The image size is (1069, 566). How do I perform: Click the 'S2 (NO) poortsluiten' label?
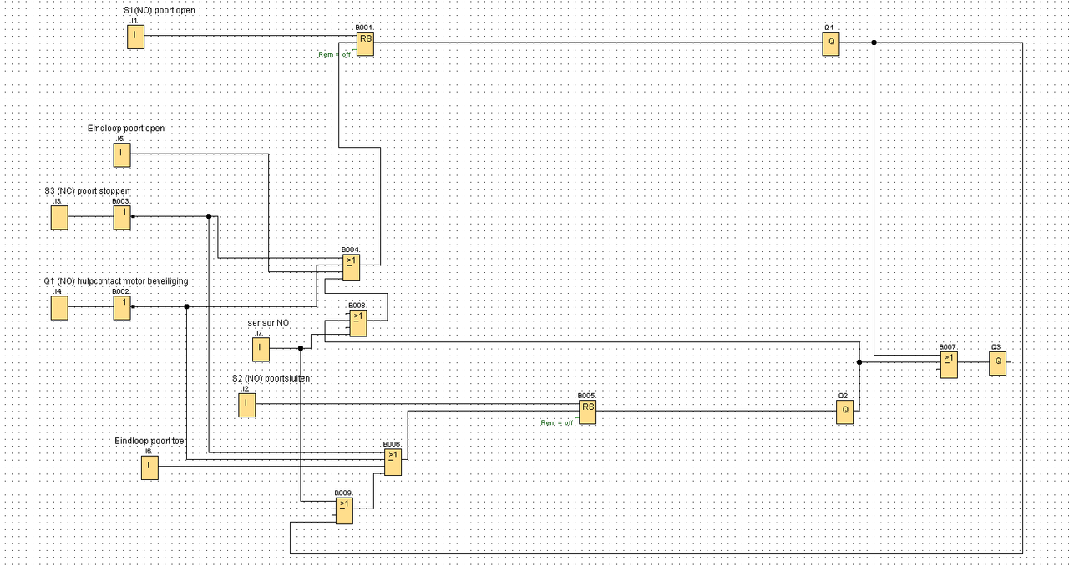[271, 378]
